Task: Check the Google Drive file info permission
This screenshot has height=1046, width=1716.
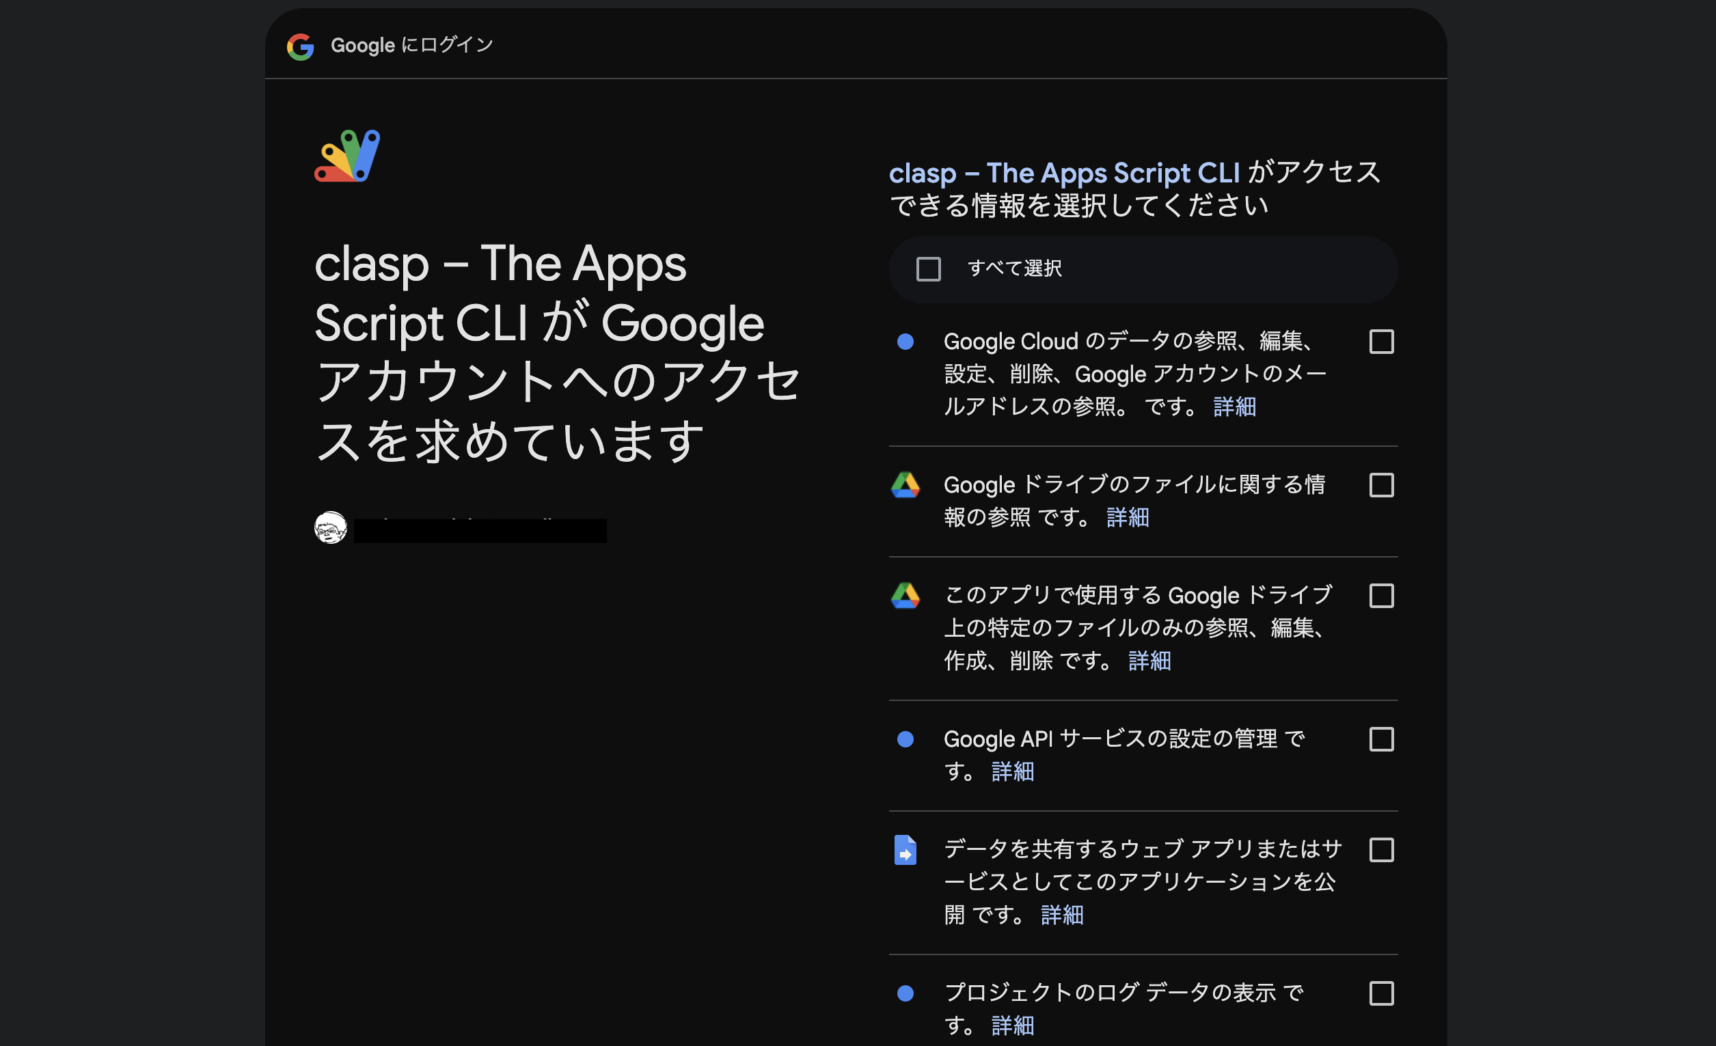Action: (x=1382, y=486)
